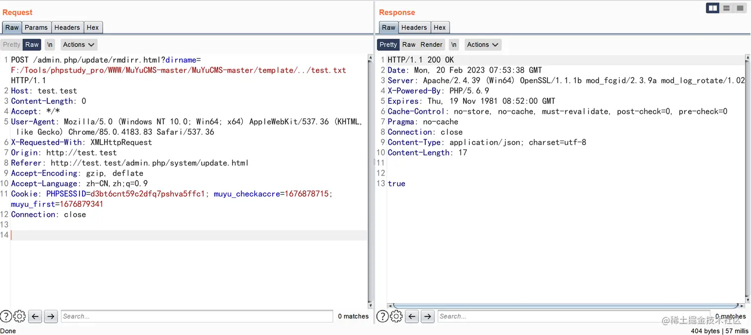Click the X-Requested-With header line
Screen dimensions: 751x335
(x=81, y=142)
